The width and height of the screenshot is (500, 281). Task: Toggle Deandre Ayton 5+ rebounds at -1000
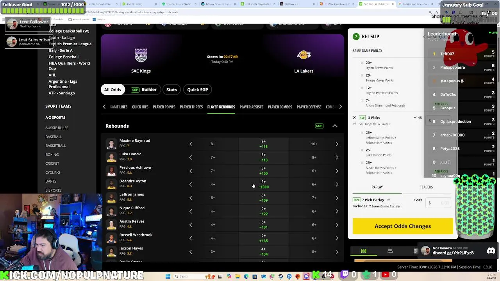263,184
